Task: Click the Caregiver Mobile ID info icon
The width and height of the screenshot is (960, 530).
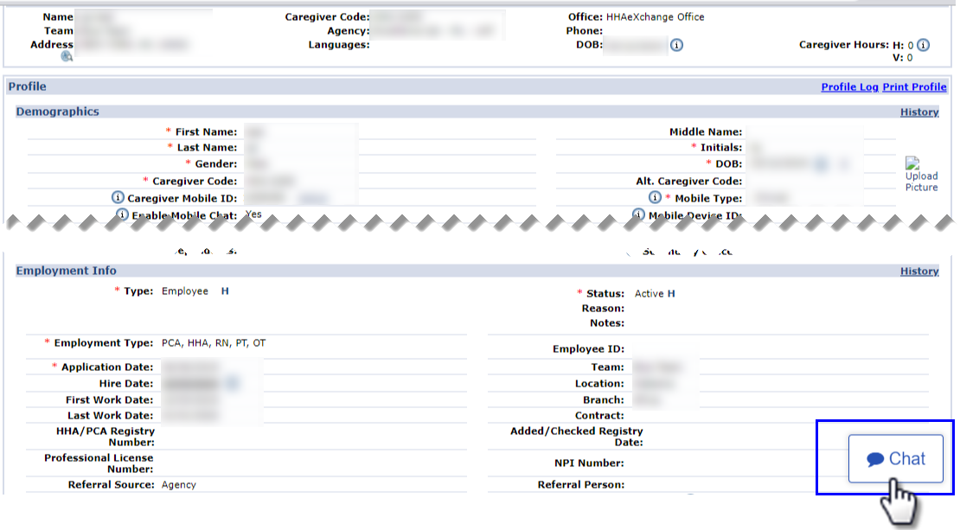Action: click(x=118, y=198)
